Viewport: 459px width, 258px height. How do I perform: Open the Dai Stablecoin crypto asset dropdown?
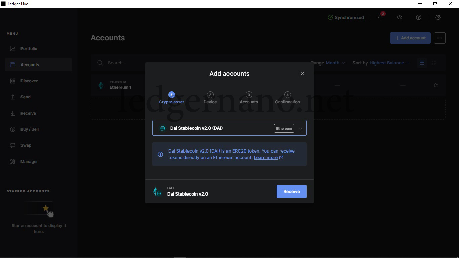pos(229,128)
